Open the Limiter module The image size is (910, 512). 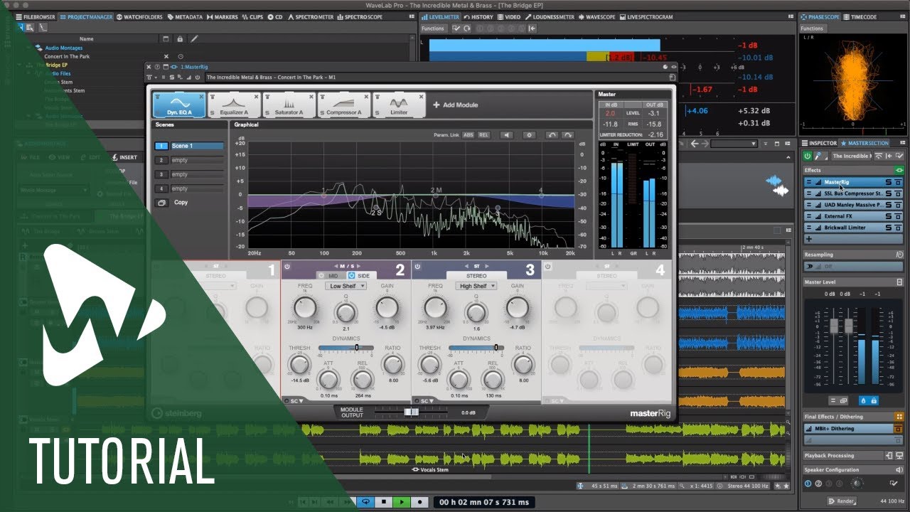tap(399, 105)
